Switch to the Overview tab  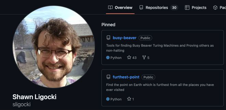coord(120,7)
